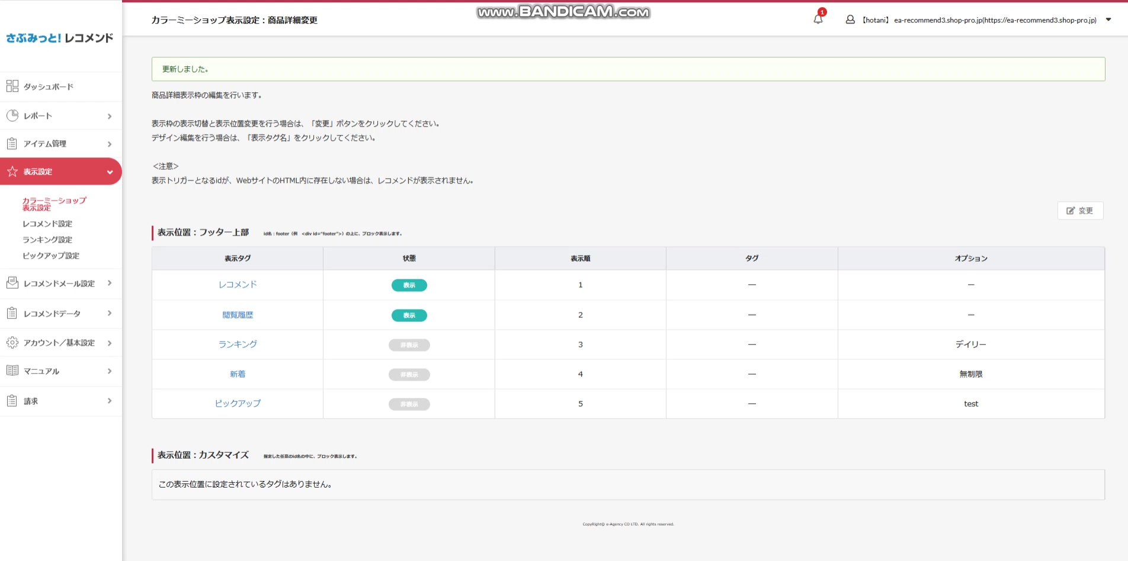Open the account dropdown at top right
Image resolution: width=1128 pixels, height=561 pixels.
click(1108, 20)
